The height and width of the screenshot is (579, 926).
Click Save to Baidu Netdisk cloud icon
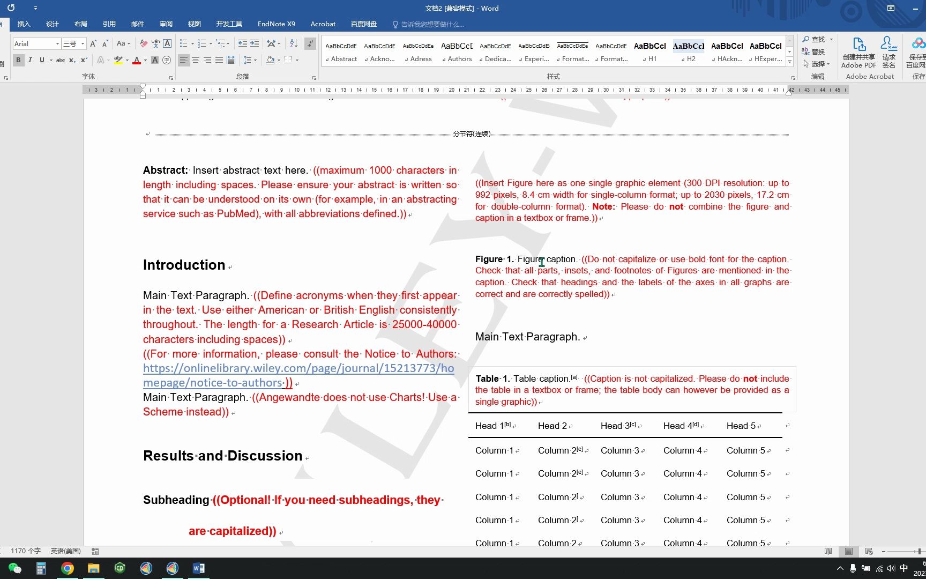[x=916, y=53]
